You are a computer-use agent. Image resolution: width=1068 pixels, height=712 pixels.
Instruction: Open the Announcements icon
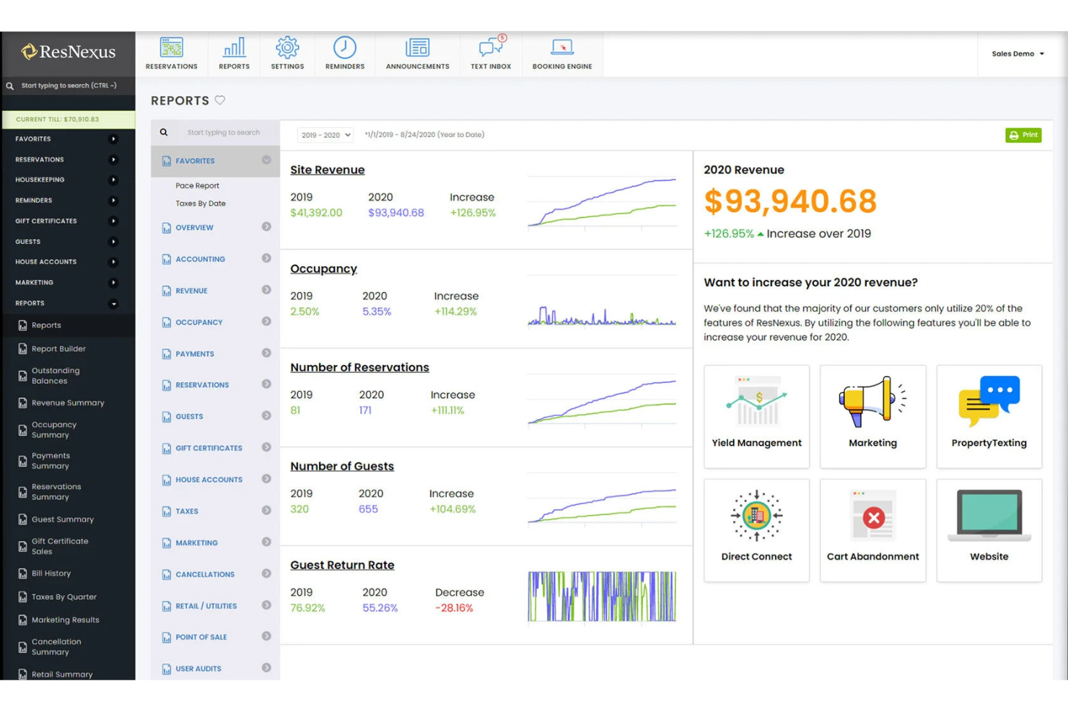coord(417,48)
